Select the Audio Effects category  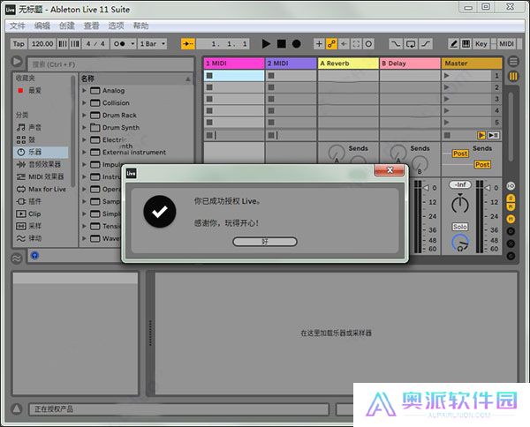(41, 164)
